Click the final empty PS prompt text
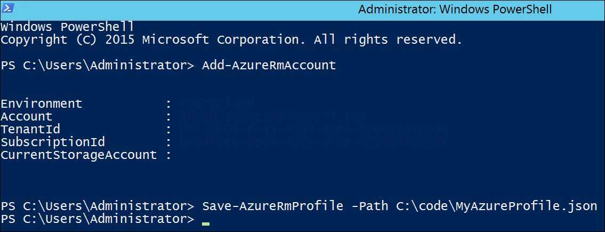 tap(98, 219)
